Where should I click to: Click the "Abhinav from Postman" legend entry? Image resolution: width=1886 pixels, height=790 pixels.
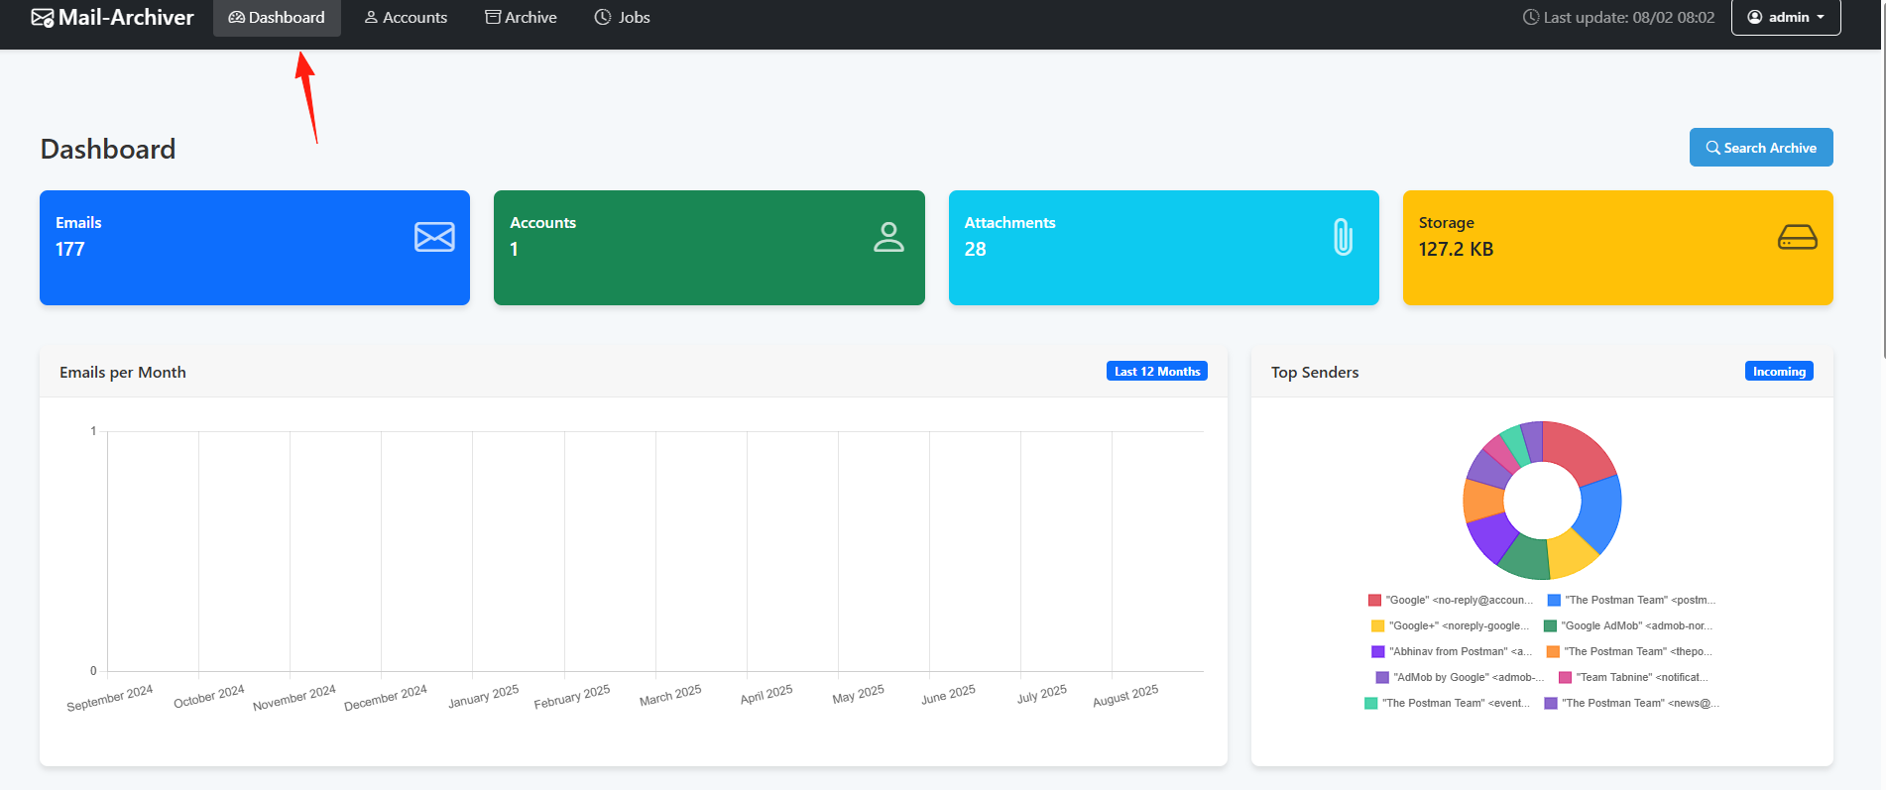[x=1452, y=651]
